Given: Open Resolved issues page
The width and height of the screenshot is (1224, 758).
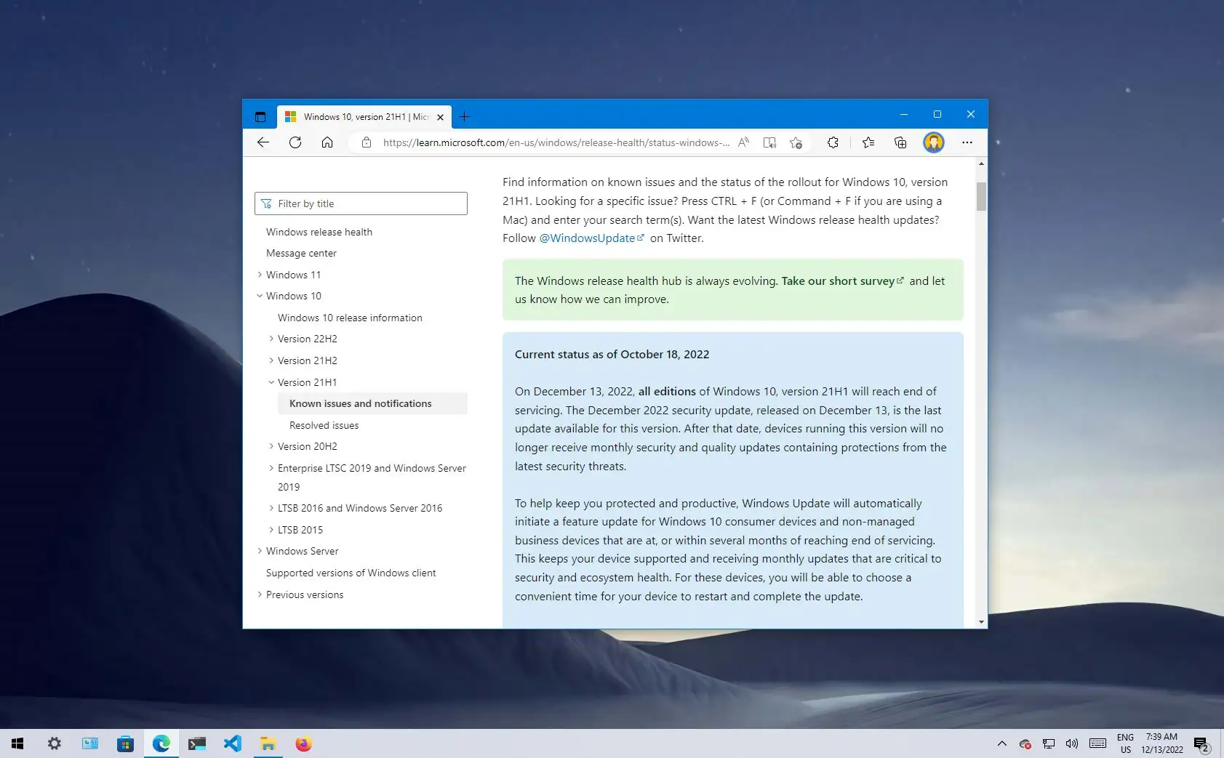Looking at the screenshot, I should [324, 425].
